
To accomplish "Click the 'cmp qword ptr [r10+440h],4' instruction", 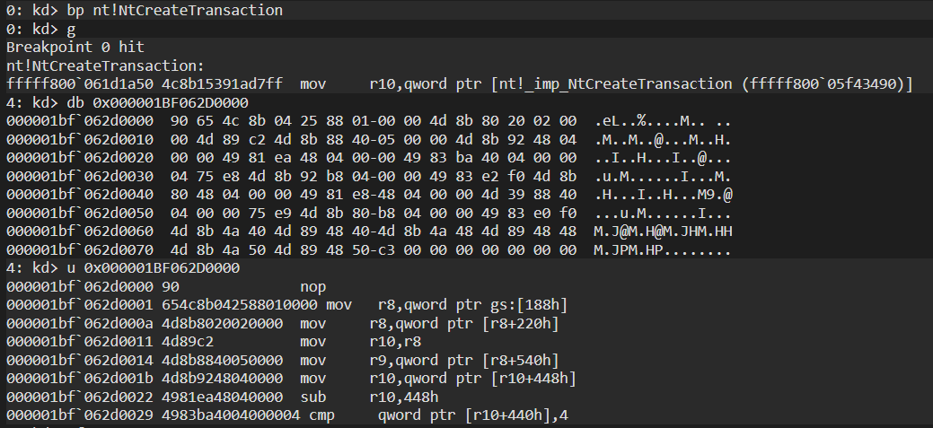I will tap(438, 415).
